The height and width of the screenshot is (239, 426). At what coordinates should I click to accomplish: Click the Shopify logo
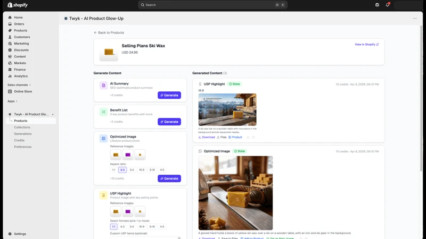18,5
